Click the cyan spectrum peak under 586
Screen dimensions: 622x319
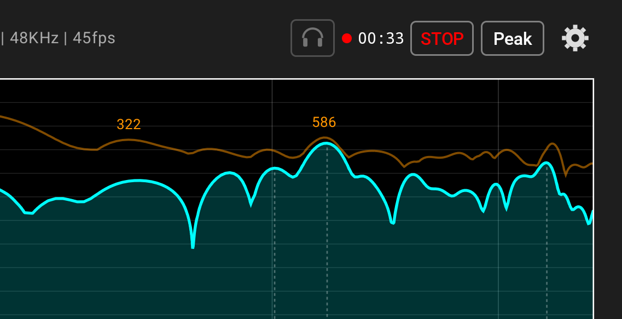(x=326, y=143)
